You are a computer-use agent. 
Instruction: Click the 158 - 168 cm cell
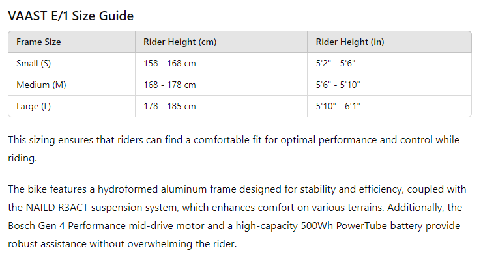coord(169,64)
